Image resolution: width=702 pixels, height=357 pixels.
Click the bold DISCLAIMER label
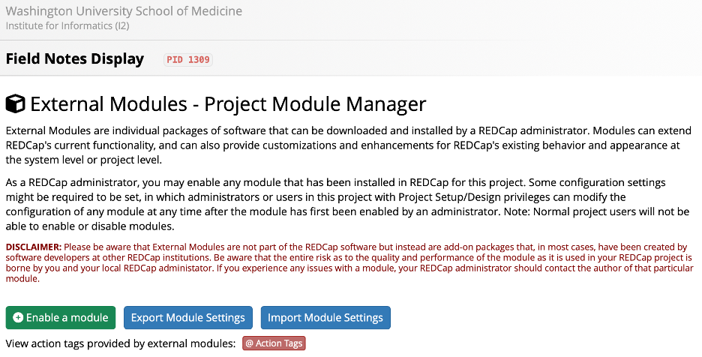point(34,247)
